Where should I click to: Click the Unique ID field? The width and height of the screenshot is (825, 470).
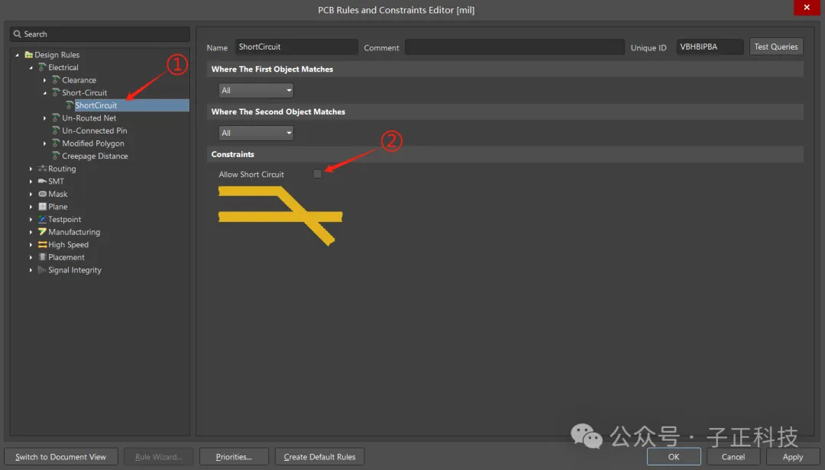(709, 47)
